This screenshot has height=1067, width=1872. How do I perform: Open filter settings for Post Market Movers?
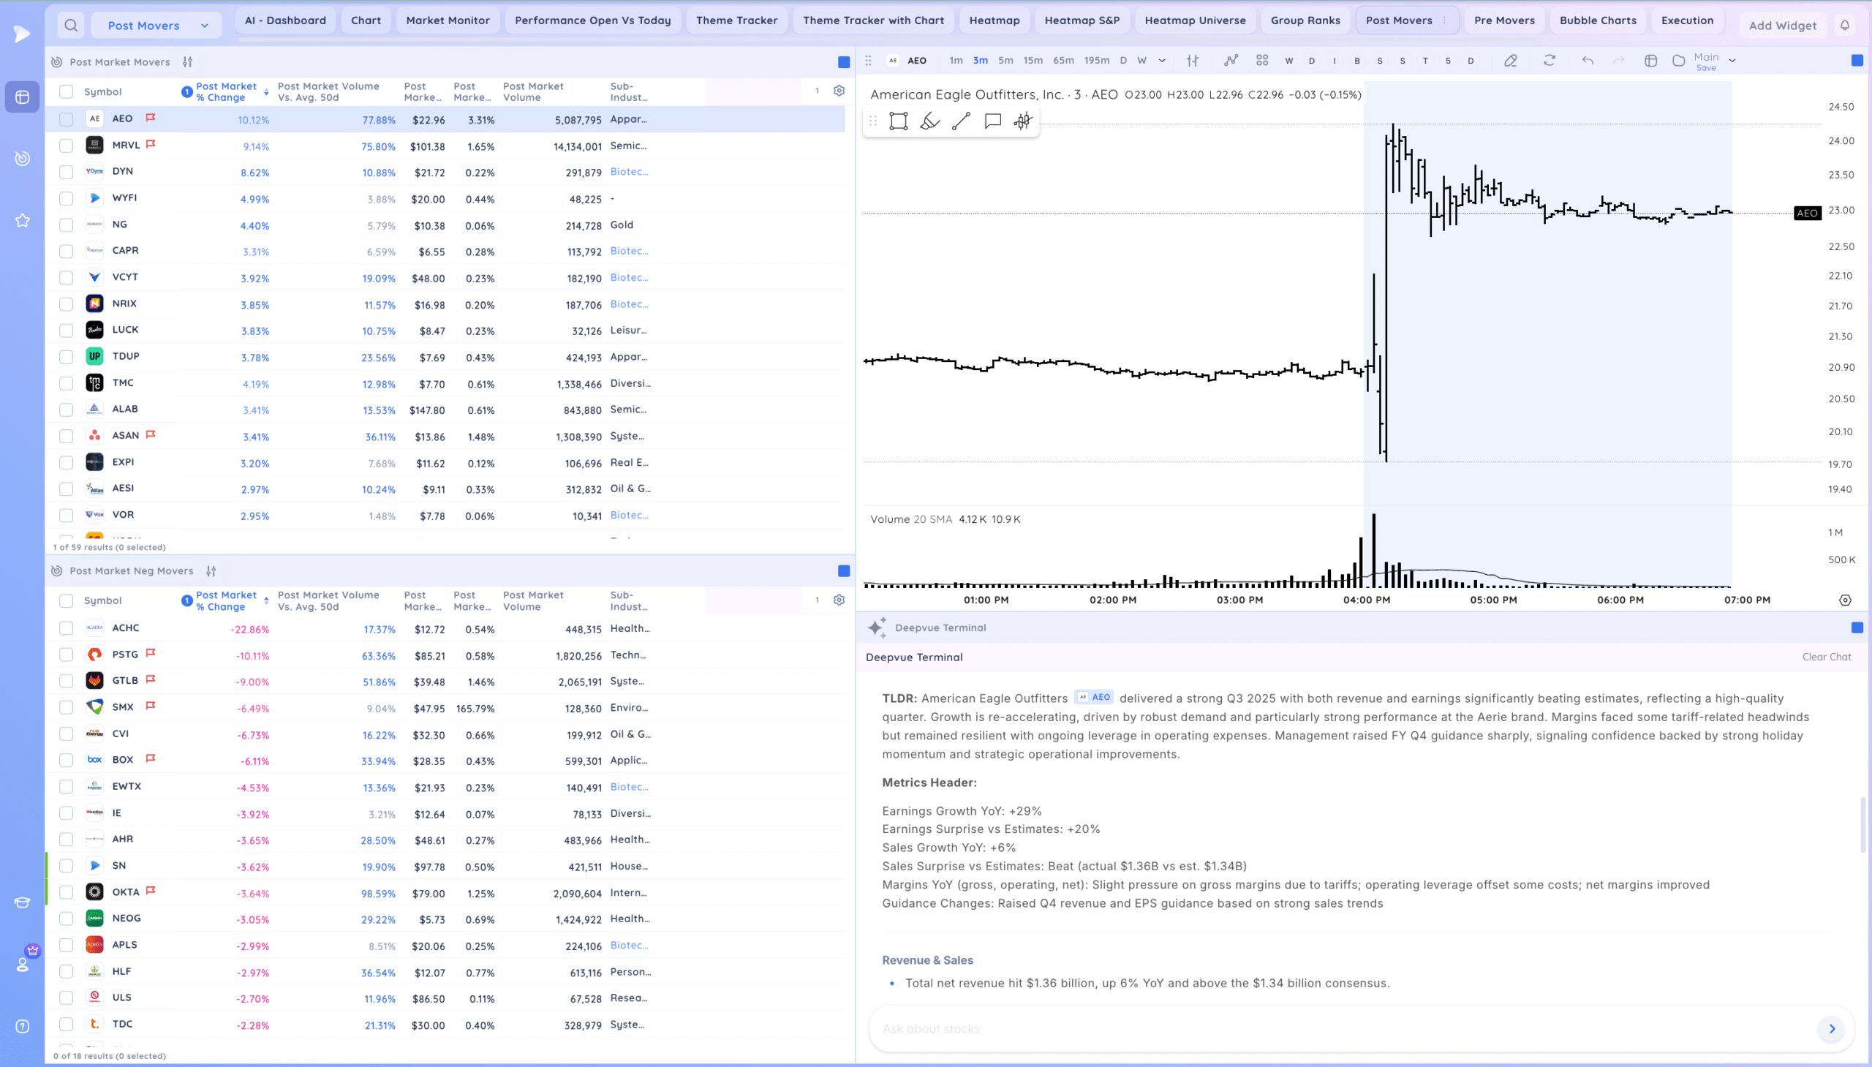(x=188, y=62)
